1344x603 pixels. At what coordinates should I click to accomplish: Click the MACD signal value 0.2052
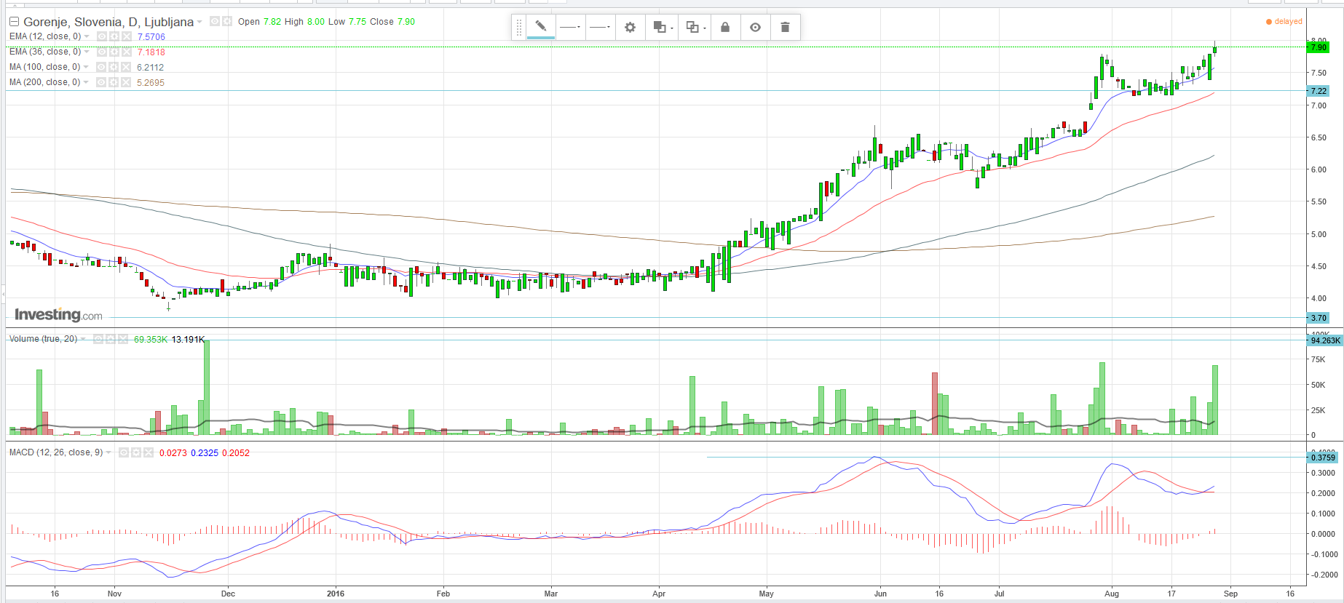[236, 453]
